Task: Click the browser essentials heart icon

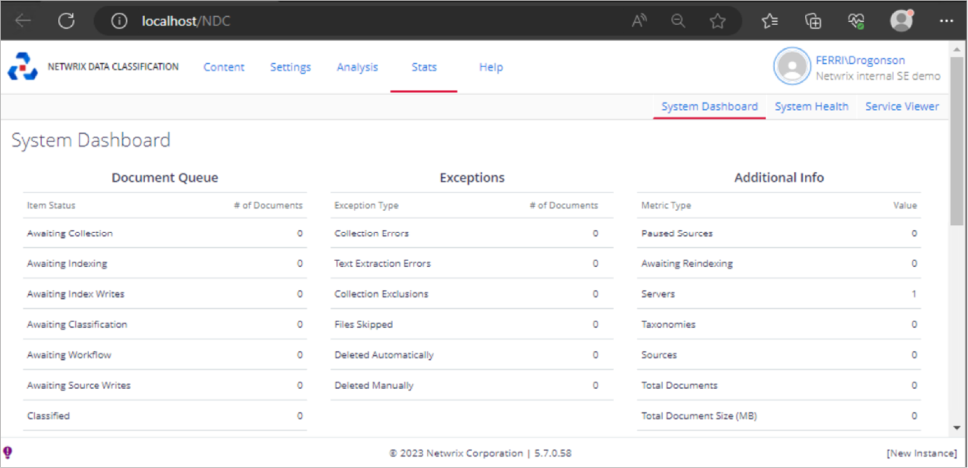Action: (x=856, y=21)
